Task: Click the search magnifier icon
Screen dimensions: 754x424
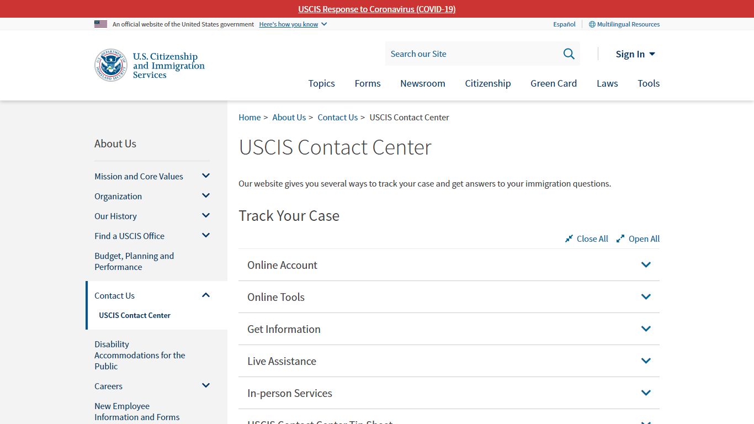Action: point(569,54)
